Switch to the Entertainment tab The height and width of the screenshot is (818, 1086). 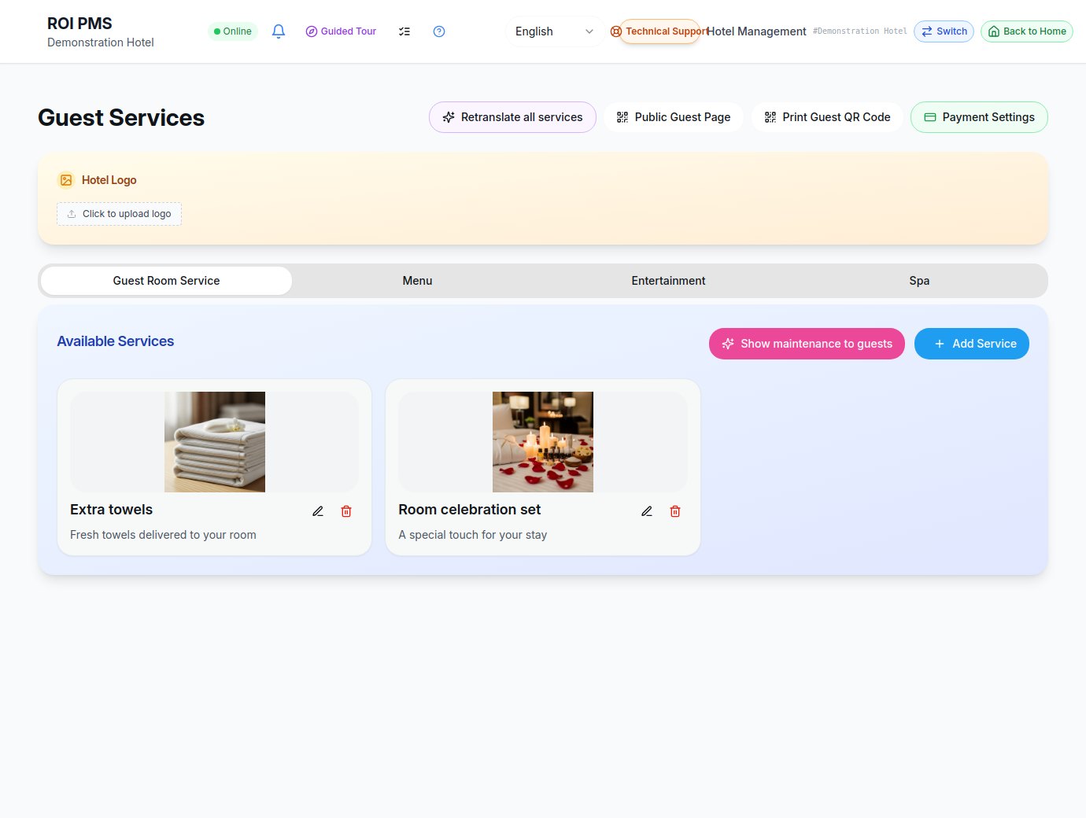tap(668, 281)
